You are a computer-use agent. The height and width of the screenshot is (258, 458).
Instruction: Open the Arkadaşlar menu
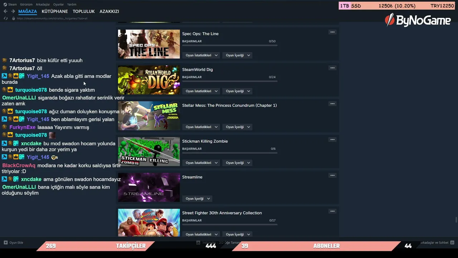point(43,5)
